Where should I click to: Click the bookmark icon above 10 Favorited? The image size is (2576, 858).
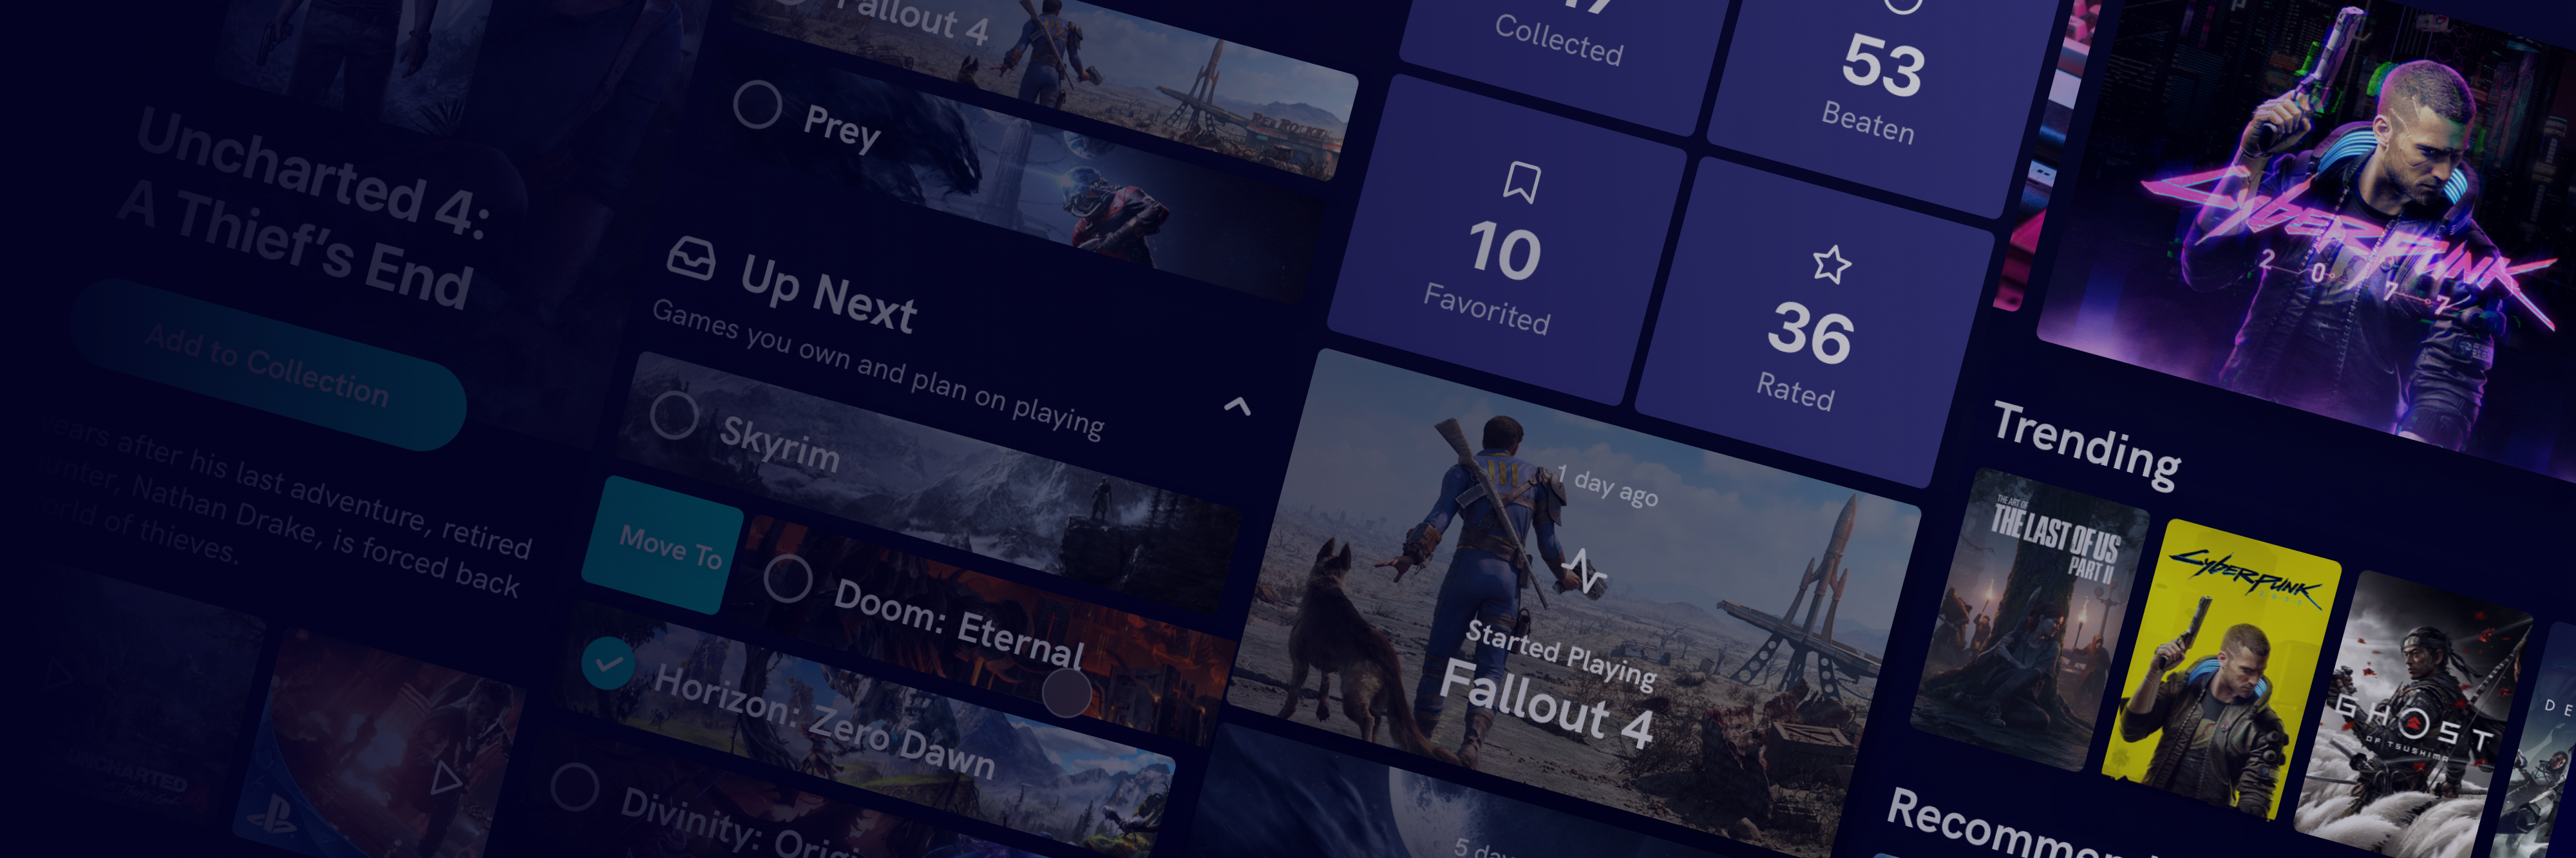point(1521,183)
